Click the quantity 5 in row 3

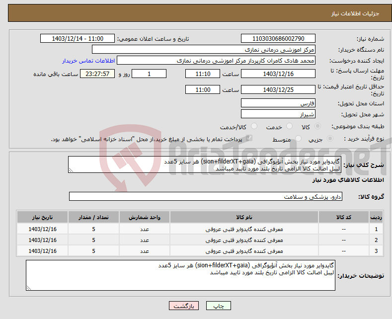(x=93, y=251)
